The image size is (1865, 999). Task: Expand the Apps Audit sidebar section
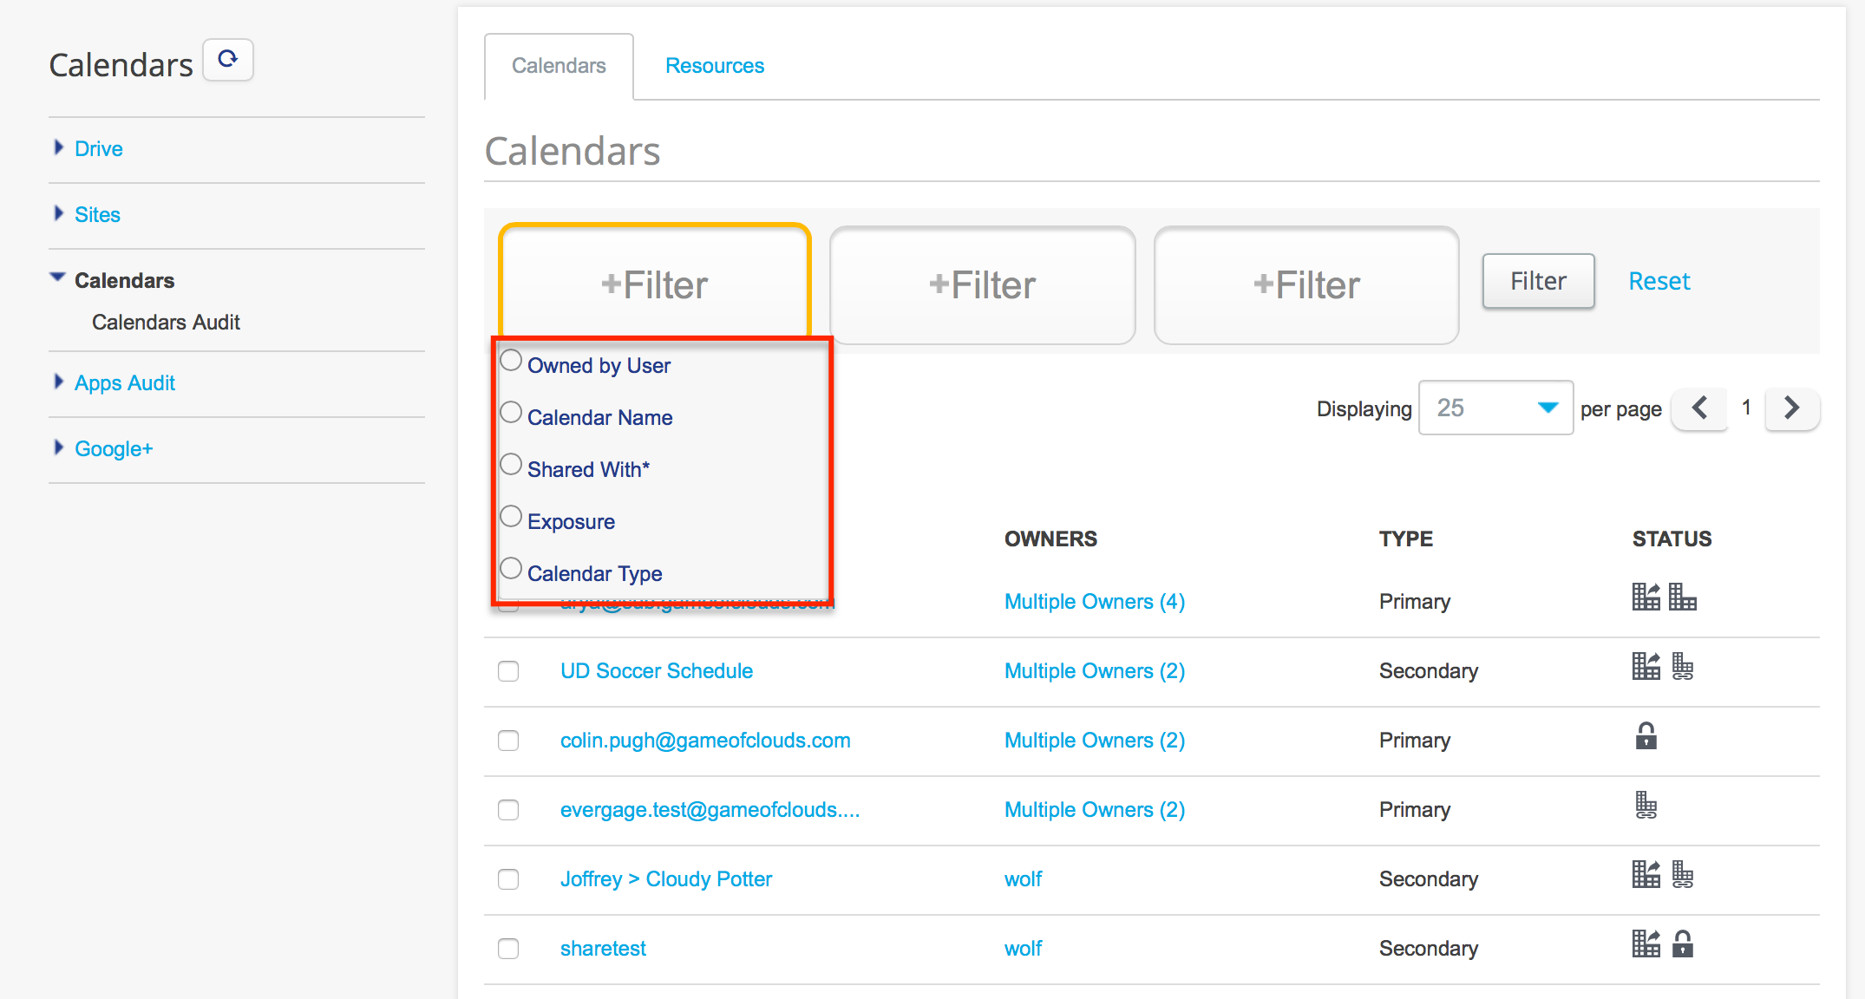pyautogui.click(x=124, y=383)
